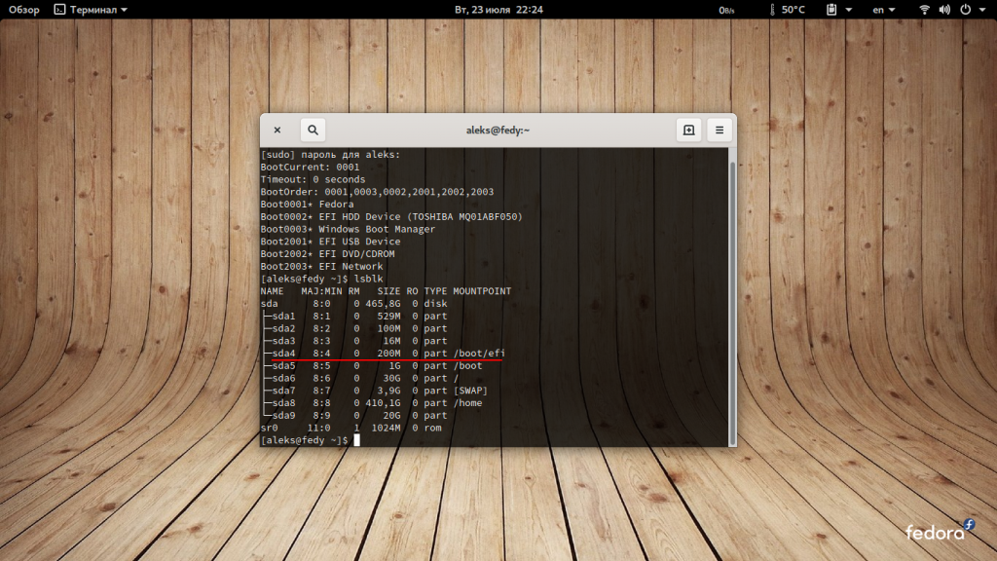Click the clipboard indicator icon

click(x=831, y=10)
